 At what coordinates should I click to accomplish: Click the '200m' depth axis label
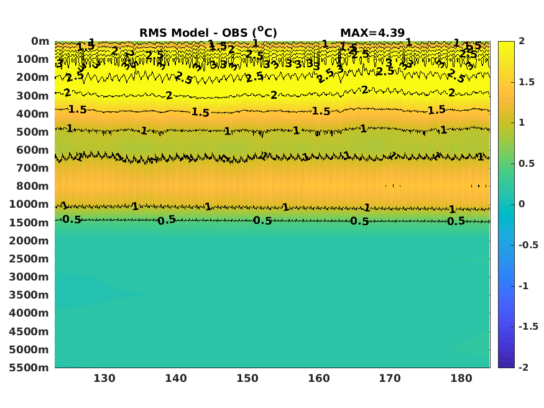[32, 77]
